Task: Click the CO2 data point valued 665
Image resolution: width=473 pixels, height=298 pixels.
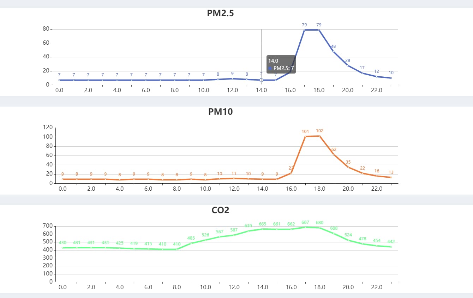Action: click(x=263, y=229)
